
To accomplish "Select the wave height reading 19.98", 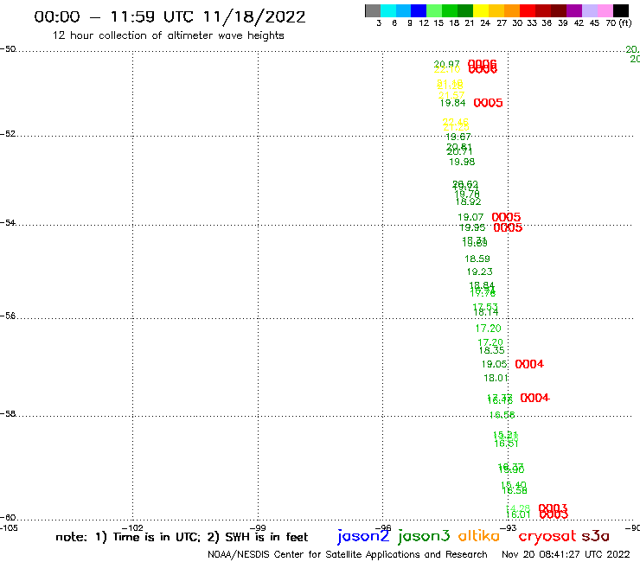I will [x=462, y=162].
